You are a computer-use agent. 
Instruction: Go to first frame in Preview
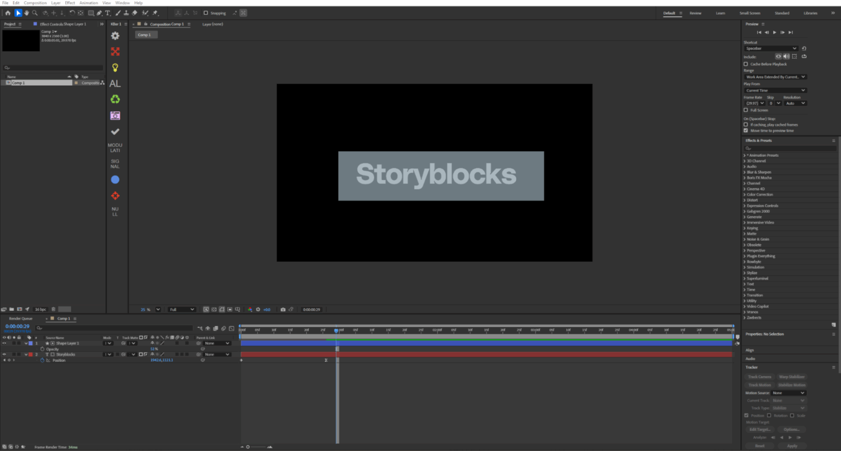(759, 32)
